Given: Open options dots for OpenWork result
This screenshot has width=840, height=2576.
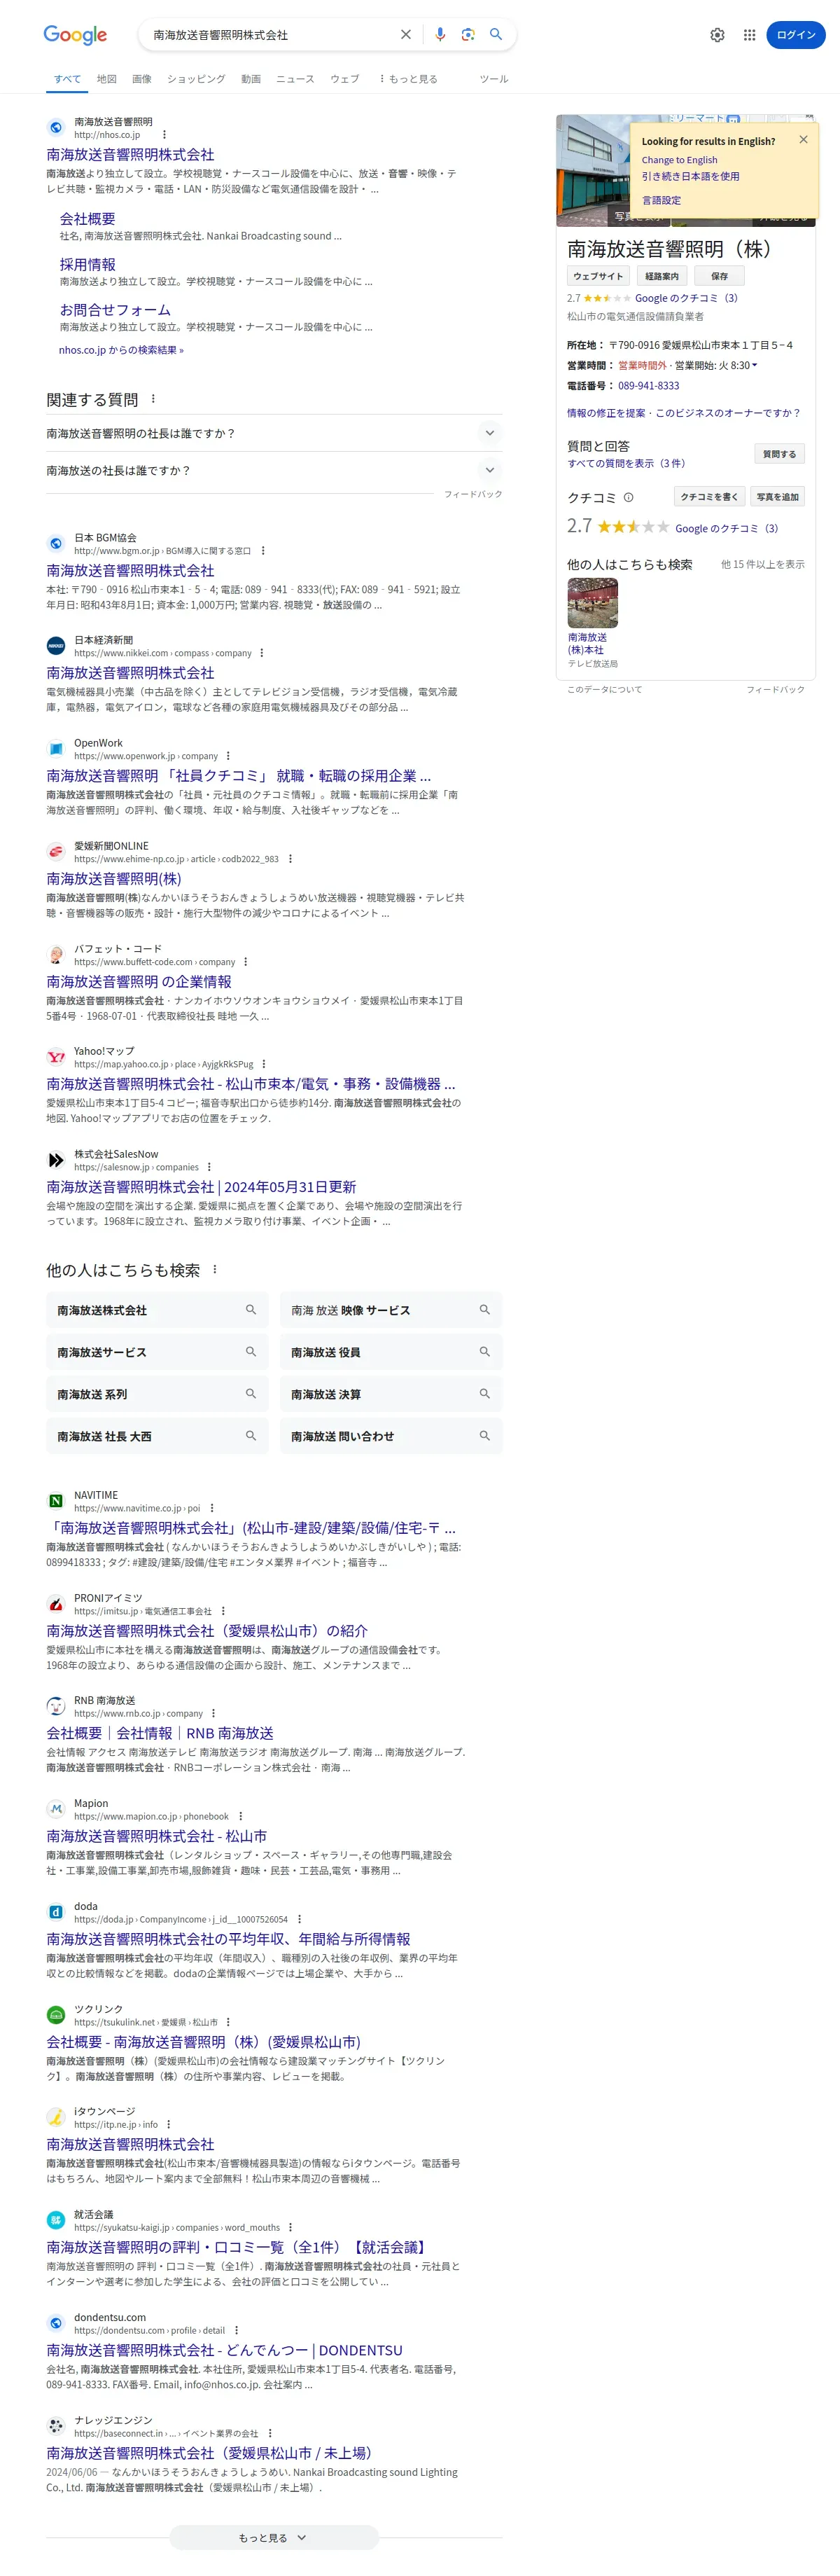Looking at the screenshot, I should [x=228, y=756].
